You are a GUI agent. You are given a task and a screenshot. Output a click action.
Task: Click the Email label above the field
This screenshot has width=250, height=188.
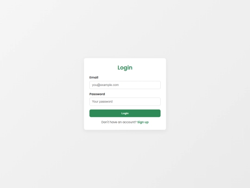[x=94, y=78]
